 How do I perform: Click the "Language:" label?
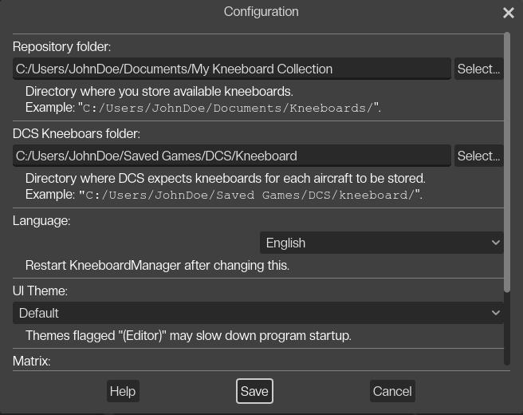41,220
